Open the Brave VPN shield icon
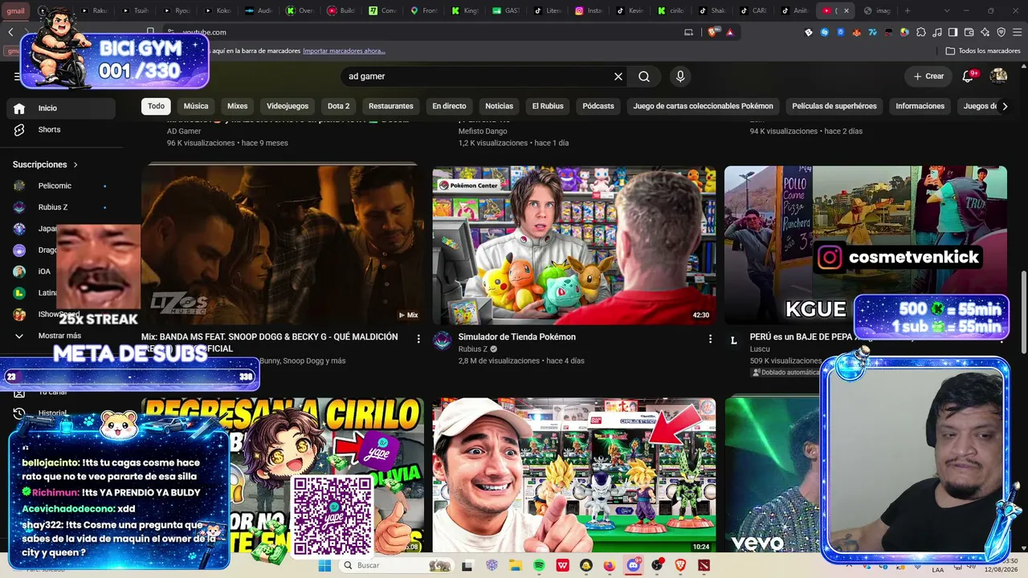The width and height of the screenshot is (1028, 578). [x=1001, y=32]
